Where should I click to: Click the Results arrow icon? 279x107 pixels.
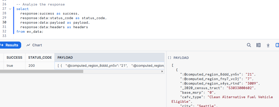pyautogui.click(x=2, y=45)
